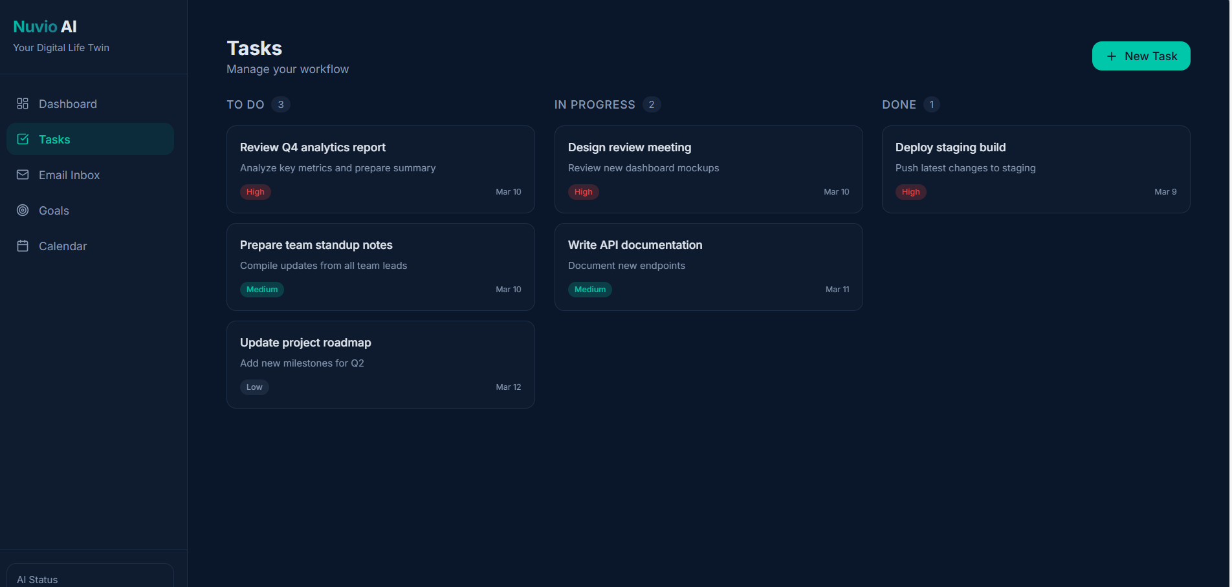The image size is (1232, 587).
Task: Click High badge on Deploy staging build
Action: point(910,192)
